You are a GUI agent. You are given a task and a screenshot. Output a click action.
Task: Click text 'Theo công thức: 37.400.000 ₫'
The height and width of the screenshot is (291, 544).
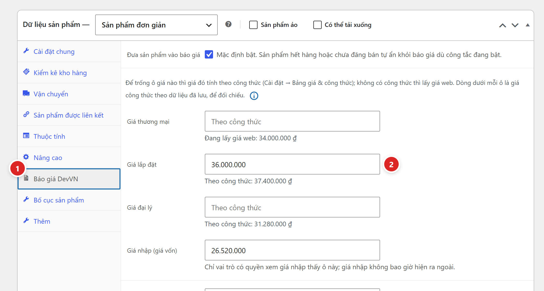click(x=248, y=181)
